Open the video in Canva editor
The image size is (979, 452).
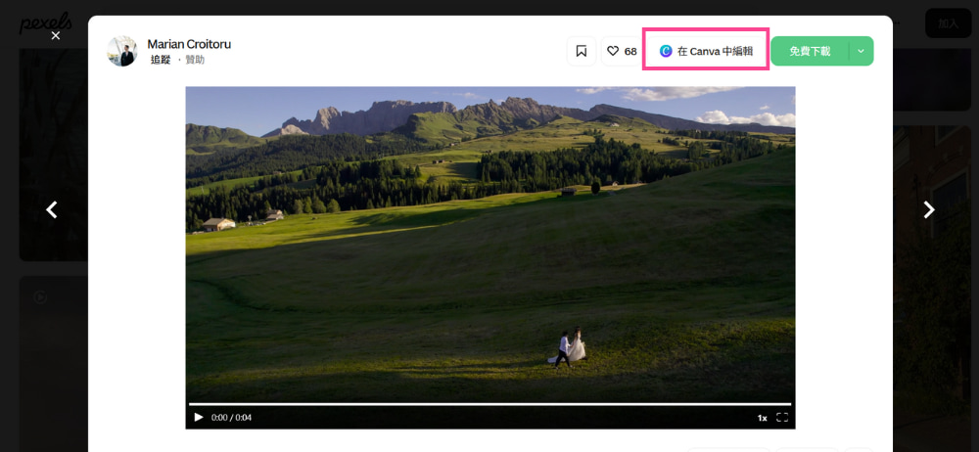point(706,51)
